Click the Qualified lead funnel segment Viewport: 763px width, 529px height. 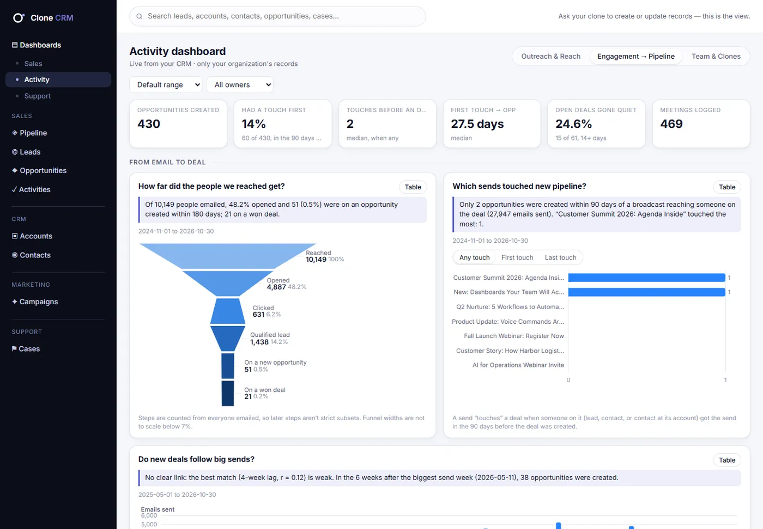tap(228, 339)
